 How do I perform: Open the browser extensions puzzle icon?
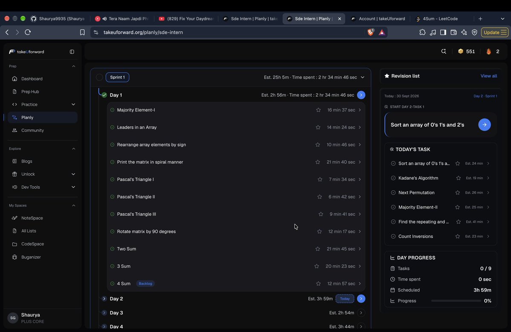tap(422, 32)
